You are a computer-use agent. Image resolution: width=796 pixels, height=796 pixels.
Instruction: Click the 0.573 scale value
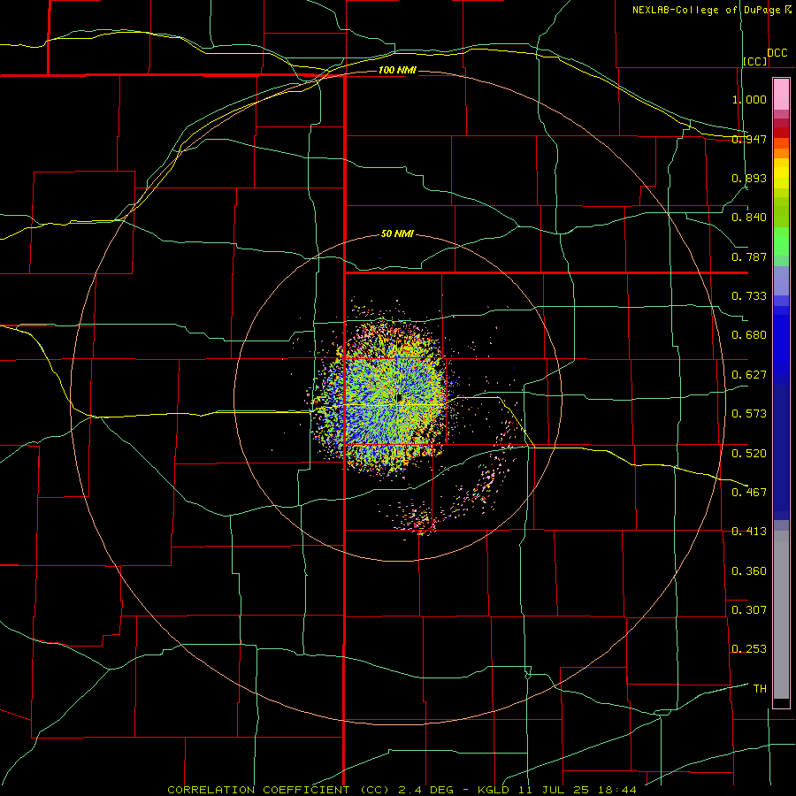click(x=749, y=414)
